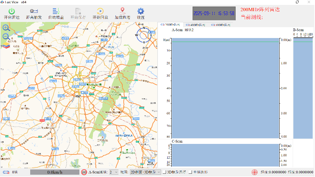
Task: Click the red 60 speed limit indicator
Action: click(84, 172)
